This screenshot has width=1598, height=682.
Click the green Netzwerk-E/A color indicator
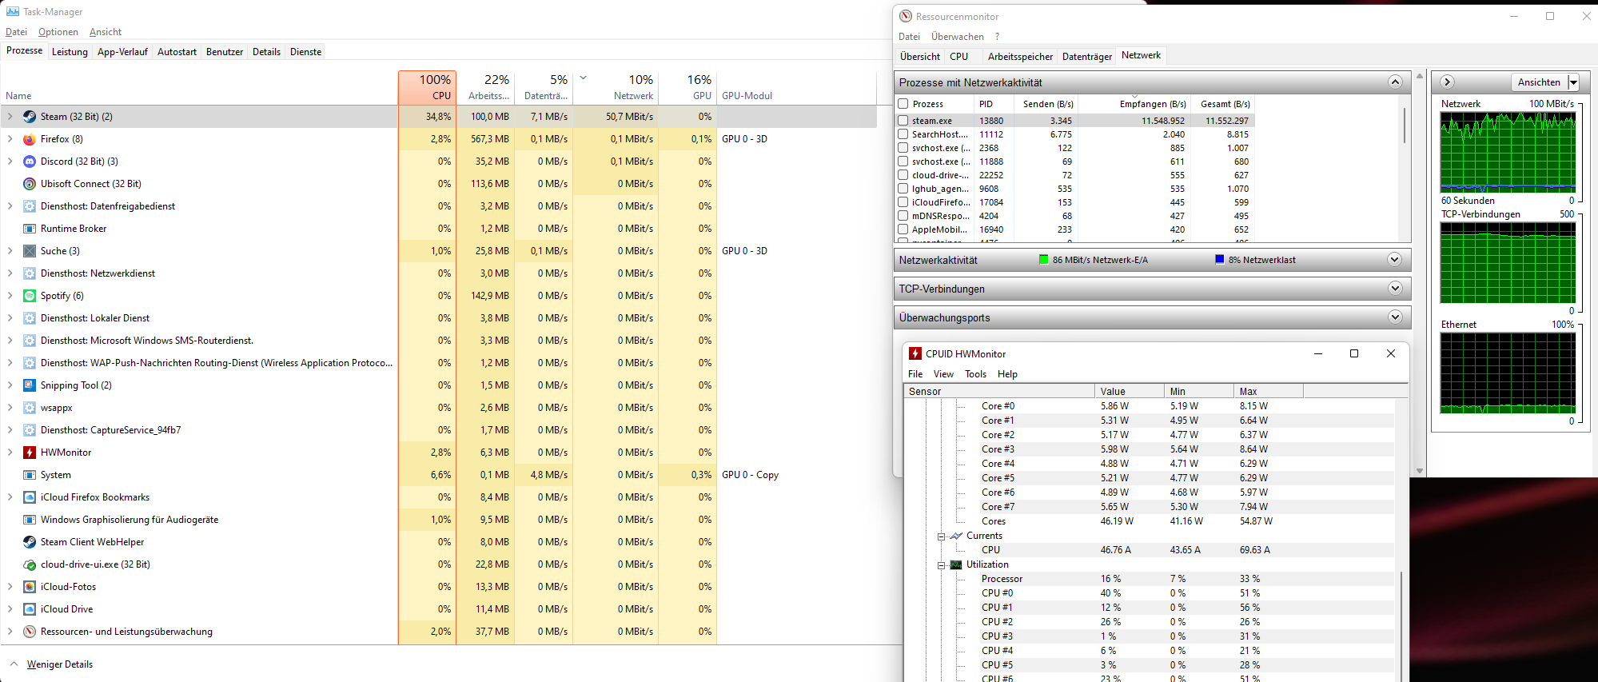tap(1043, 260)
